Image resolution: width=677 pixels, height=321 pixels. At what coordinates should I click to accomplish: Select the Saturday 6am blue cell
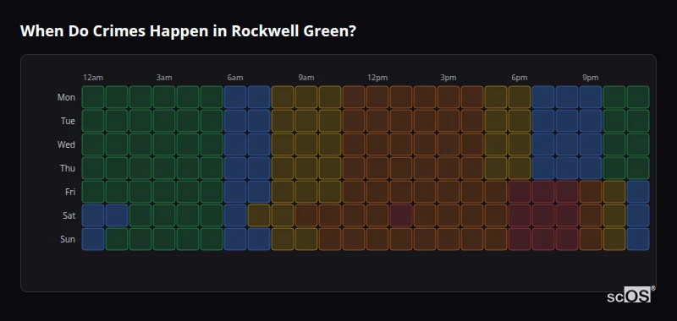click(x=235, y=215)
